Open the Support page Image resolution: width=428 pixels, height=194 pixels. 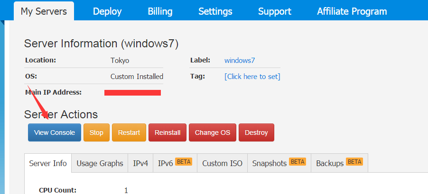tap(274, 11)
